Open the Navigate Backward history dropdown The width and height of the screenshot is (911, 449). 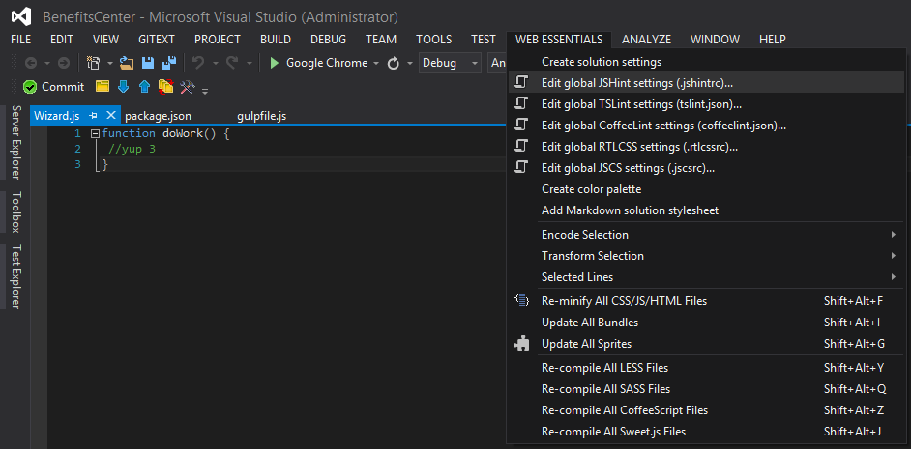(x=47, y=63)
